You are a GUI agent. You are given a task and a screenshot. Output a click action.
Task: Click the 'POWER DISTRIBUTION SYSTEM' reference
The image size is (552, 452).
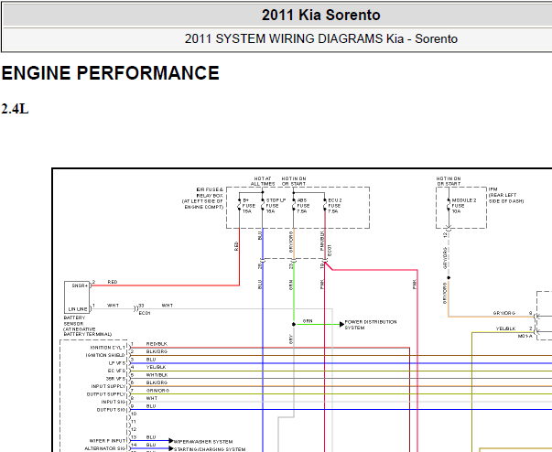click(x=371, y=325)
